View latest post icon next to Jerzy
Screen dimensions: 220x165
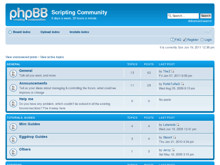pyautogui.click(x=173, y=150)
